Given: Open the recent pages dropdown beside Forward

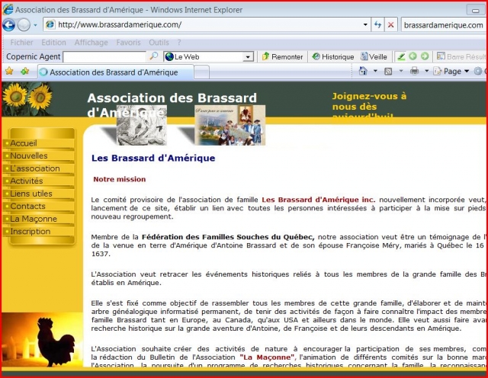Looking at the screenshot, I should tap(35, 25).
